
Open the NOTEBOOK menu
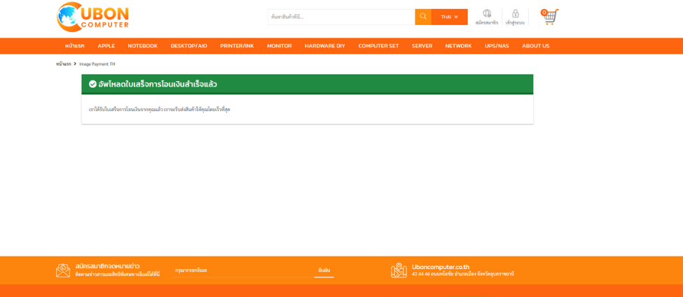point(142,46)
